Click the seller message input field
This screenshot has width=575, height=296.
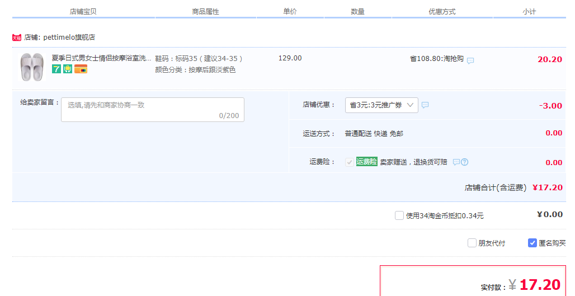pyautogui.click(x=153, y=110)
